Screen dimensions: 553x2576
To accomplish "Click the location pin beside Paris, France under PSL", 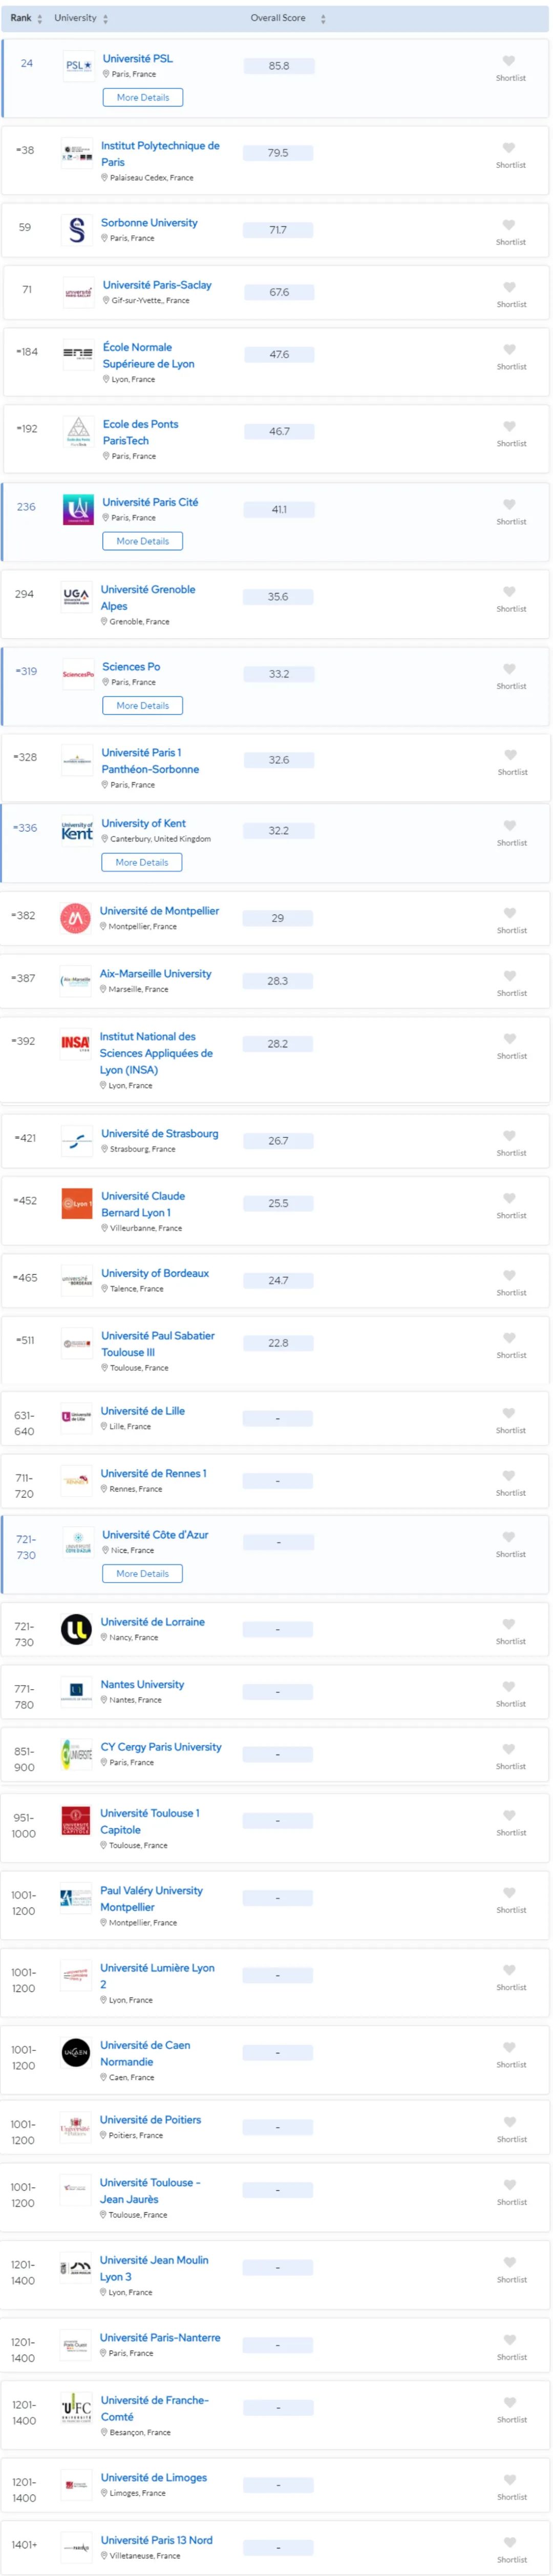I will pyautogui.click(x=105, y=72).
